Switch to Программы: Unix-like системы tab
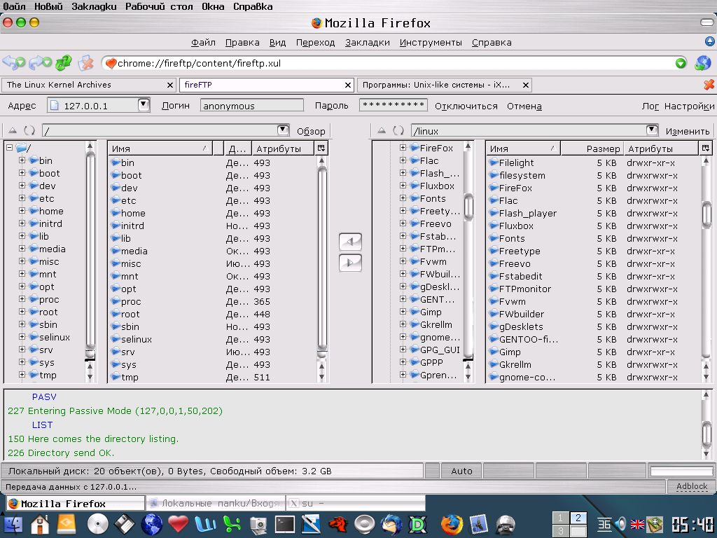This screenshot has width=717, height=538. coord(445,85)
